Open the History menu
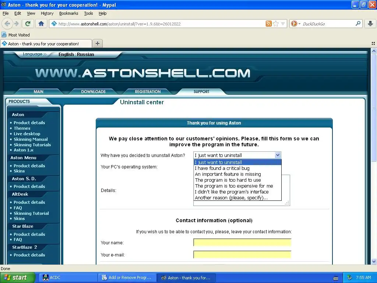Screen dimensions: 377x283 (47, 13)
